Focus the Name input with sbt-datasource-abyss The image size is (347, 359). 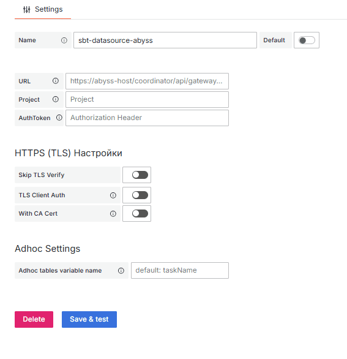tap(165, 40)
